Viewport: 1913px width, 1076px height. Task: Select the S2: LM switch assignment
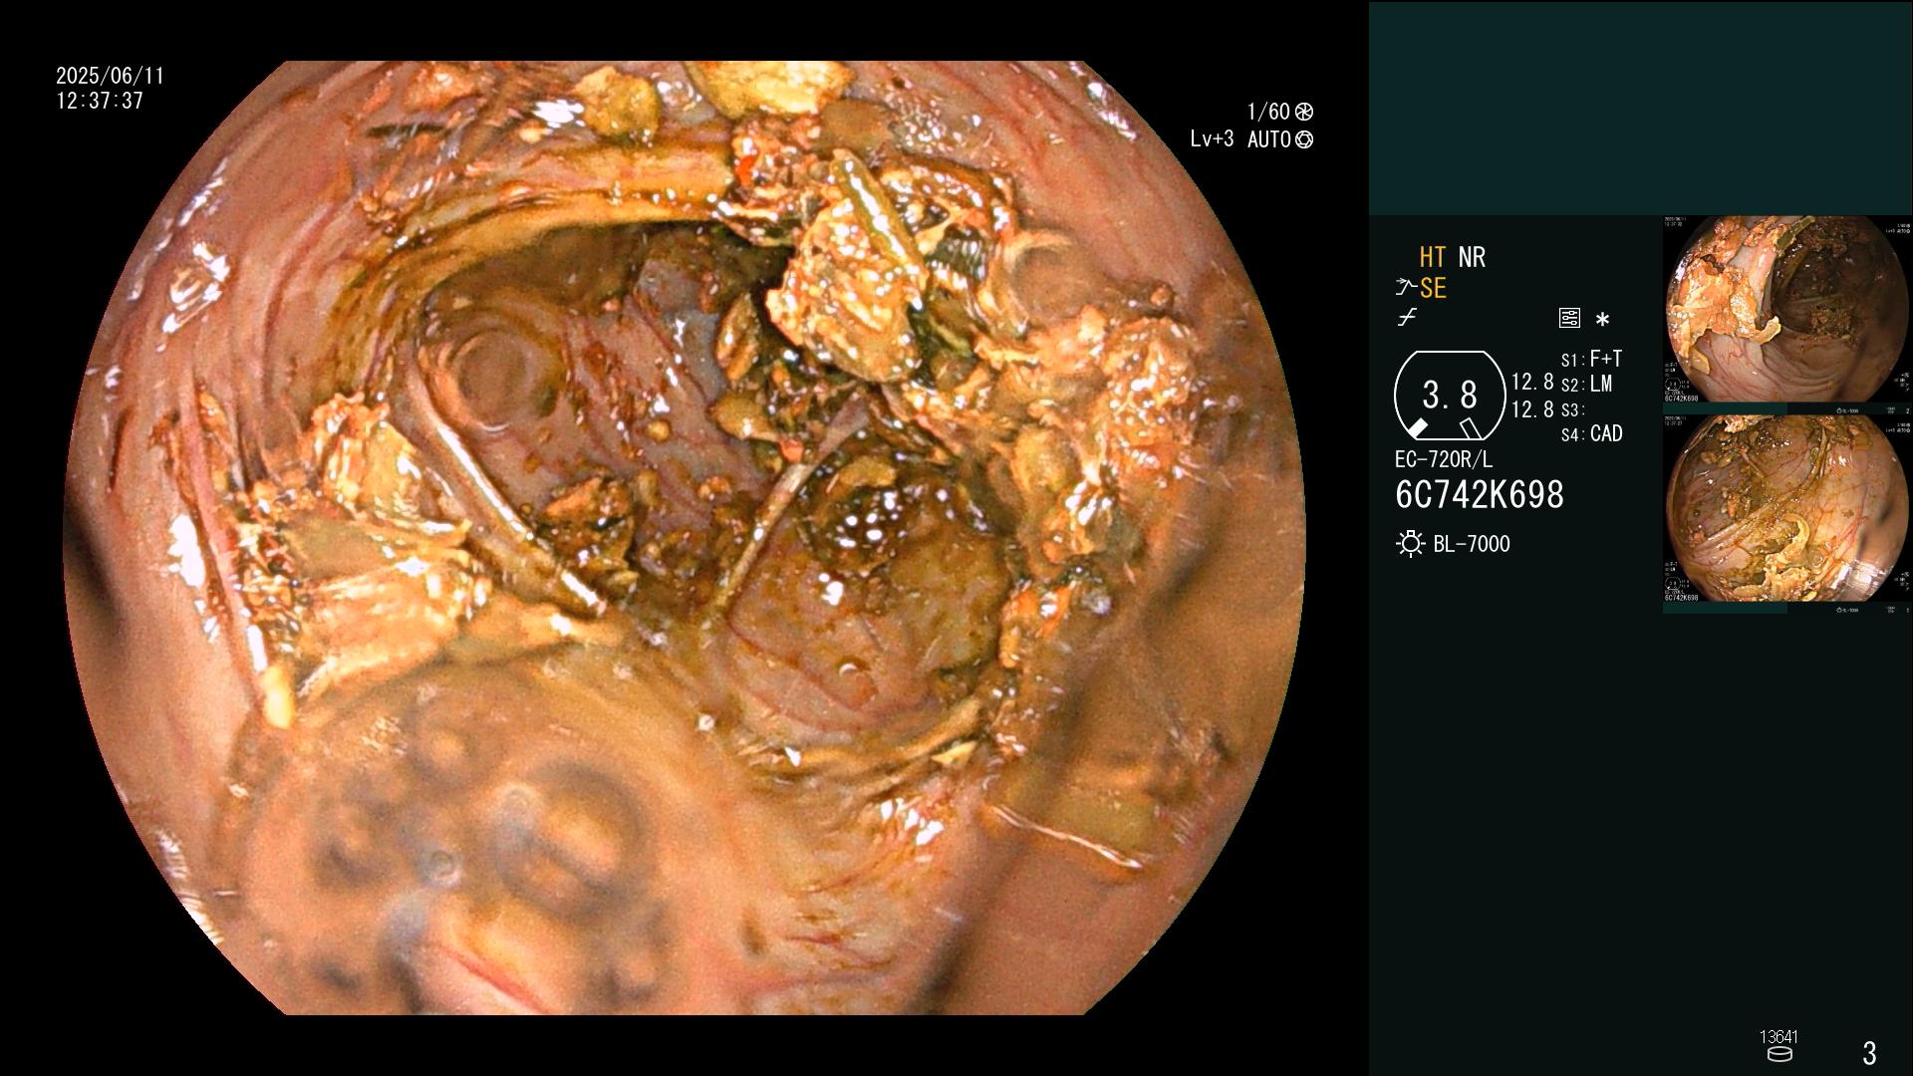(x=1586, y=384)
